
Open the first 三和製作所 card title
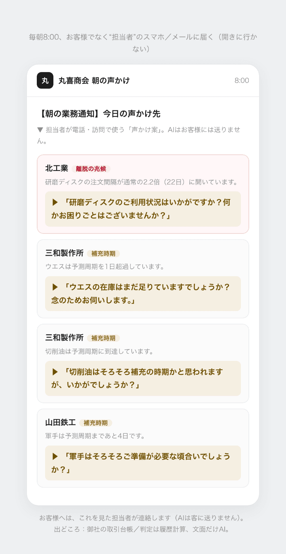click(64, 253)
